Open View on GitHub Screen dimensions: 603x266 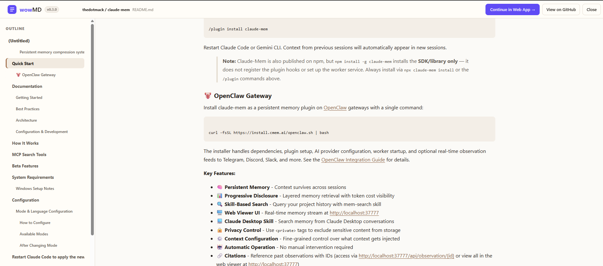pos(561,9)
